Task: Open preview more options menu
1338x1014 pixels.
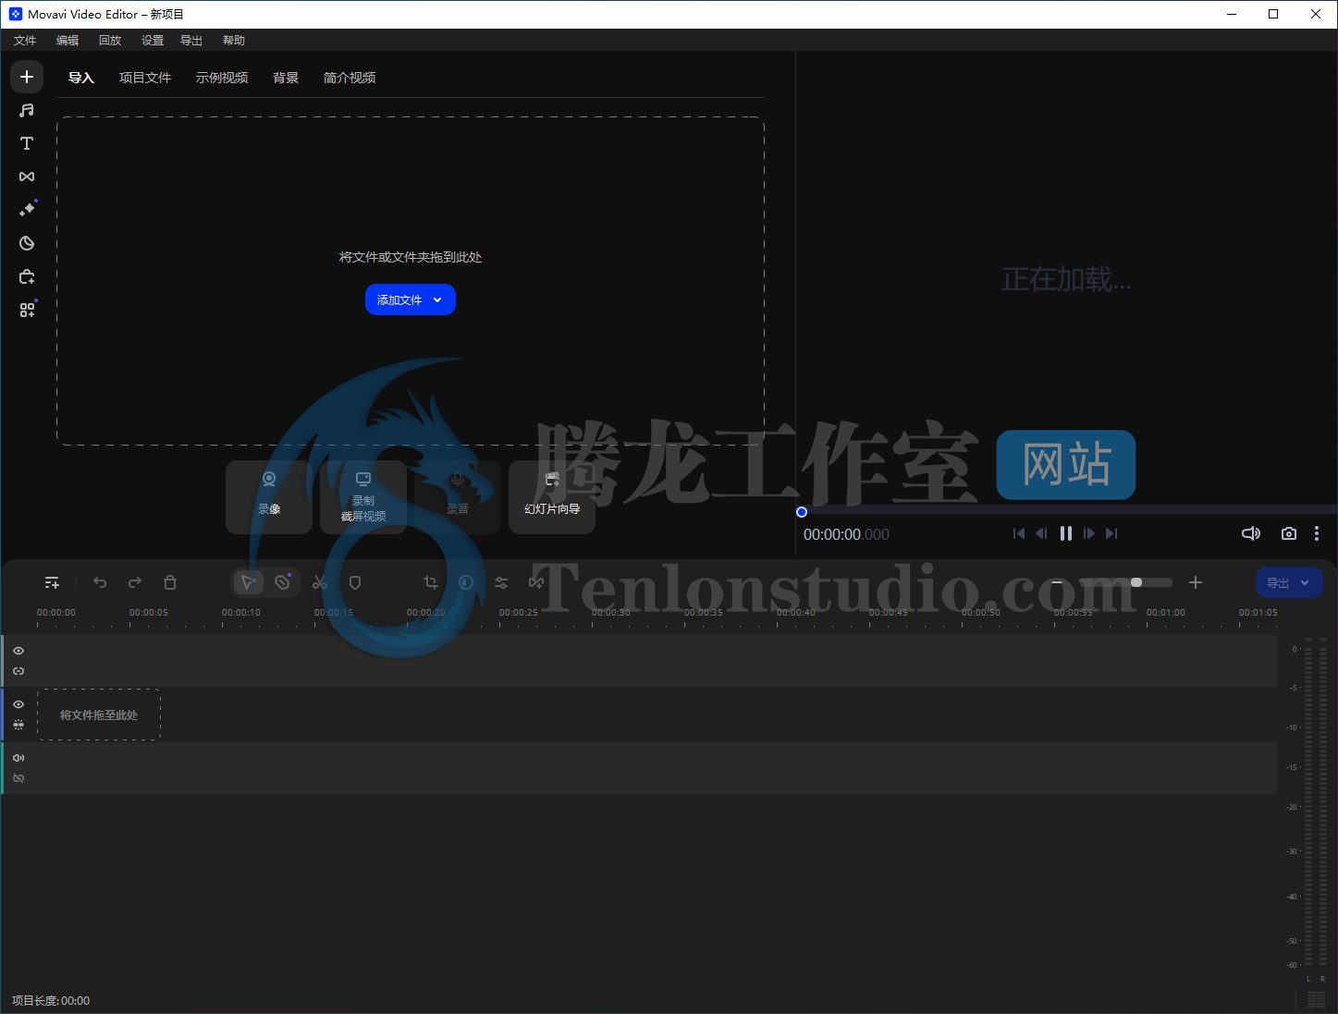Action: [x=1317, y=533]
